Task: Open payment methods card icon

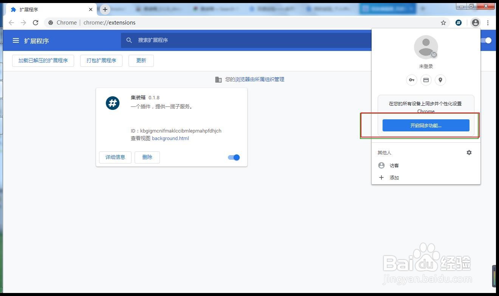Action: (426, 80)
